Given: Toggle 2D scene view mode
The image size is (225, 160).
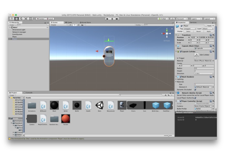Looking at the screenshot, I should [x=70, y=25].
